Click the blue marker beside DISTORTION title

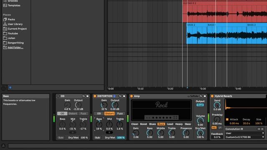pos(114,96)
